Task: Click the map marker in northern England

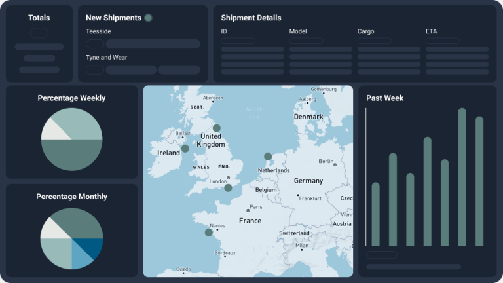Action: coord(217,128)
